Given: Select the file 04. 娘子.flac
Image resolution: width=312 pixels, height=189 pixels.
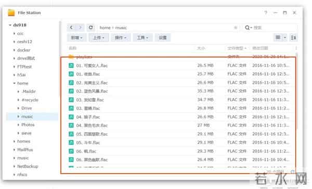Looking at the screenshot, I should [x=88, y=117].
